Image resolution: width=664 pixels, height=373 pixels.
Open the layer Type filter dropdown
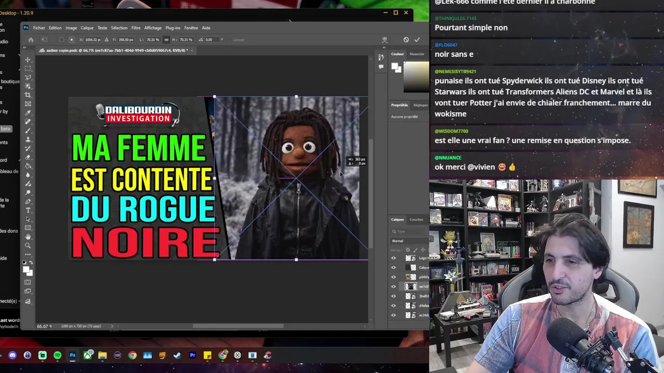[x=407, y=232]
